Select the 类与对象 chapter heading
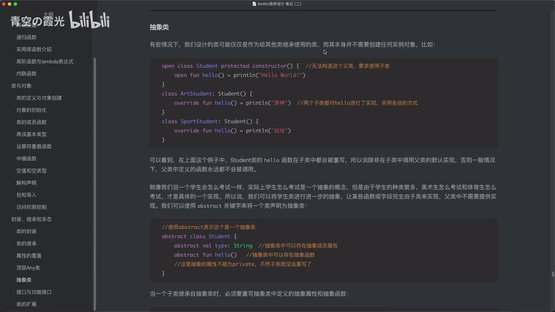Screen dimensions: 555x312 (x=21, y=86)
